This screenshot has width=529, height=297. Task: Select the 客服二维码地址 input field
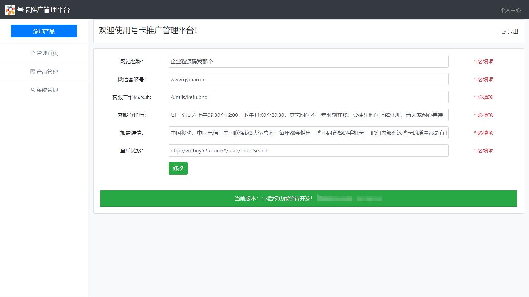point(308,97)
